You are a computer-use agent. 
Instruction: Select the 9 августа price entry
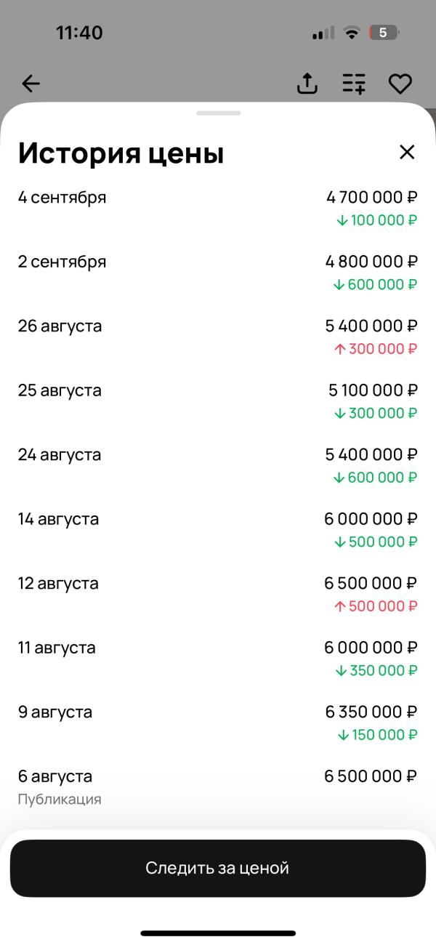click(218, 723)
